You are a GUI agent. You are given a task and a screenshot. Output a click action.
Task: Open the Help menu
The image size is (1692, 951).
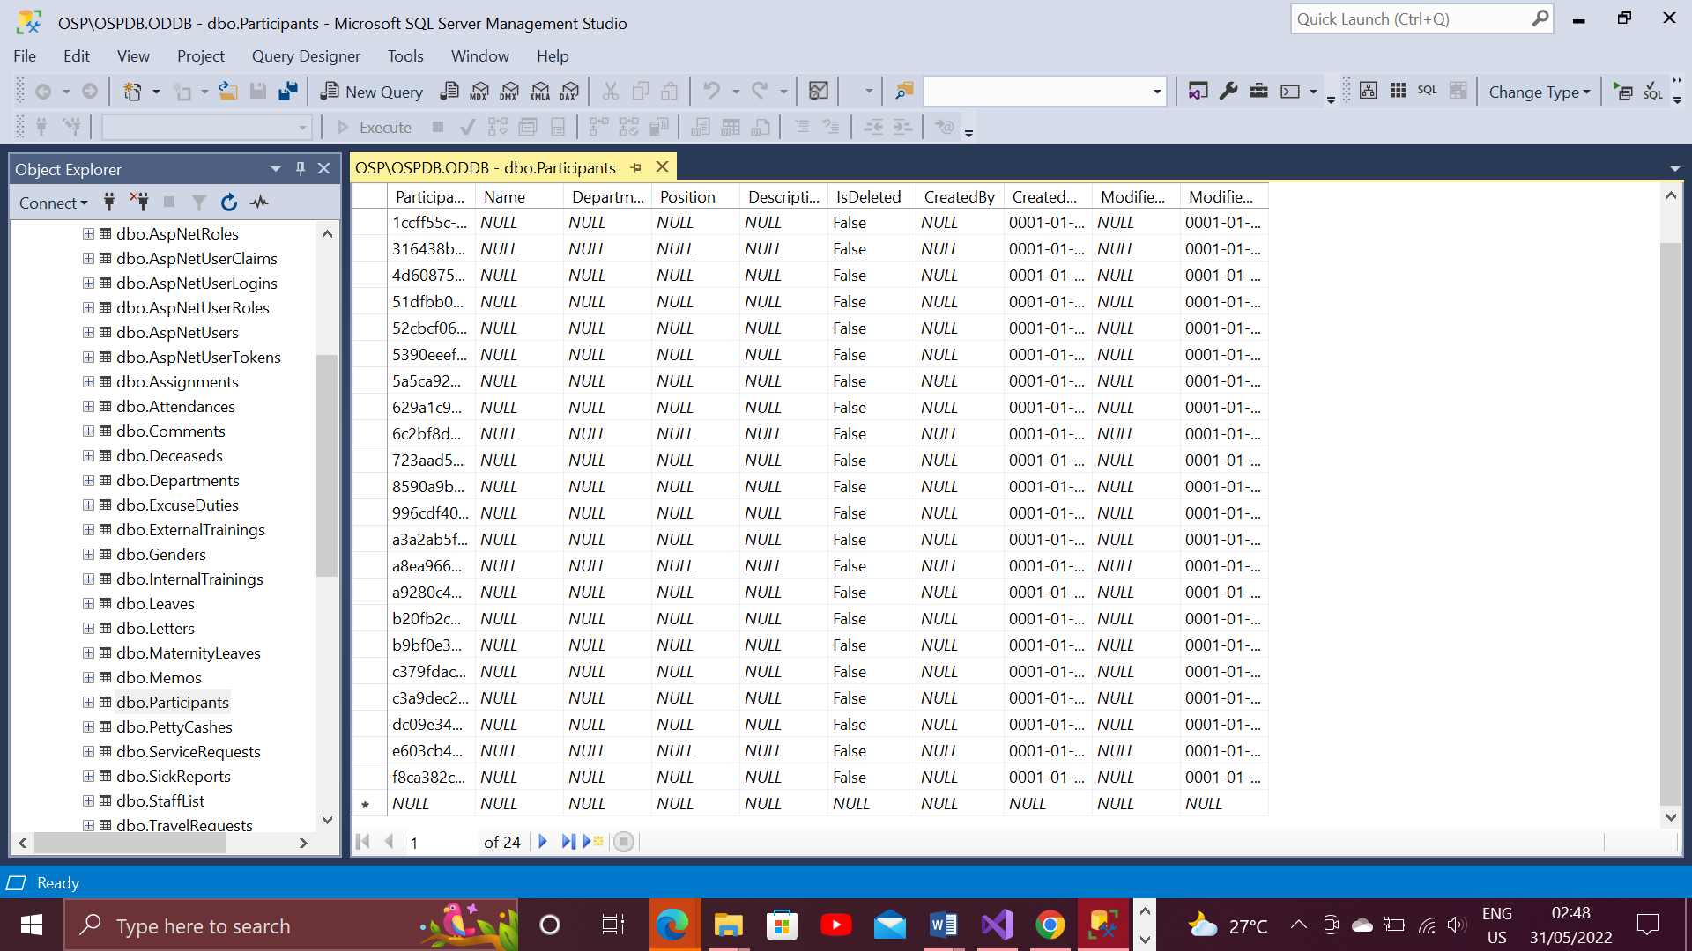coord(553,55)
